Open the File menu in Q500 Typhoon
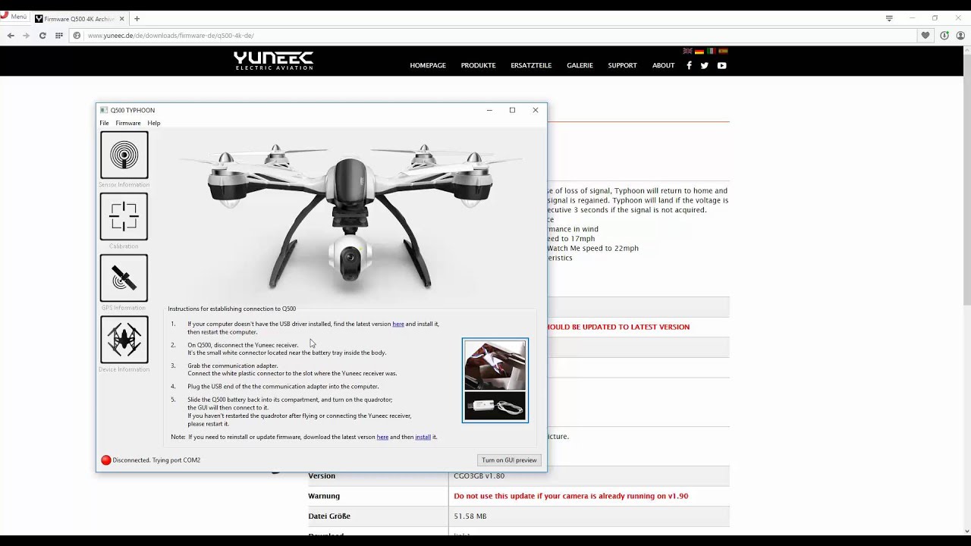Viewport: 971px width, 546px height. click(x=104, y=123)
